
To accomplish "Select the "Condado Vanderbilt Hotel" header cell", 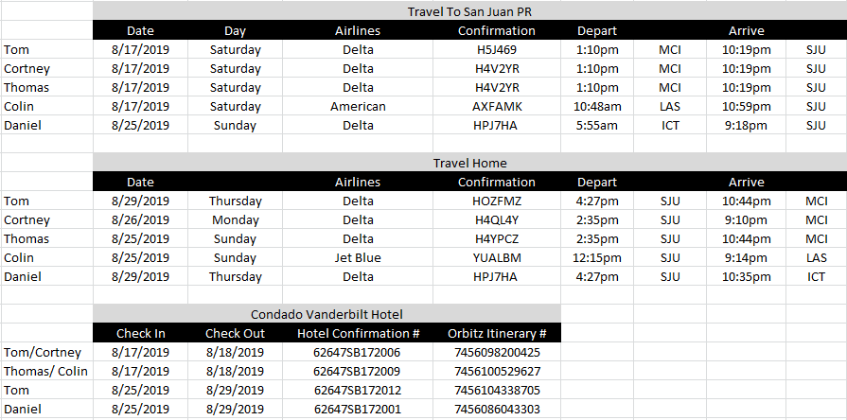I will [x=326, y=314].
